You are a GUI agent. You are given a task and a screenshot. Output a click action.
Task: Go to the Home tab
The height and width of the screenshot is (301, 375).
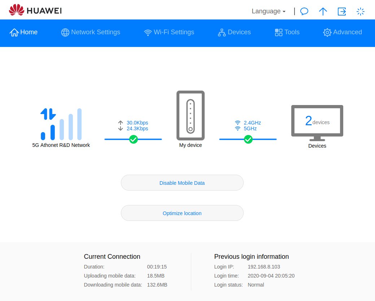(x=23, y=32)
